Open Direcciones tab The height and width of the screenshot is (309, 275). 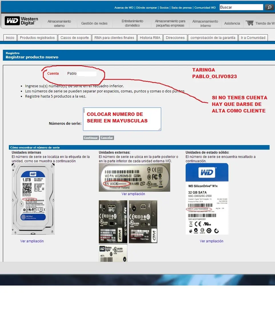175,38
